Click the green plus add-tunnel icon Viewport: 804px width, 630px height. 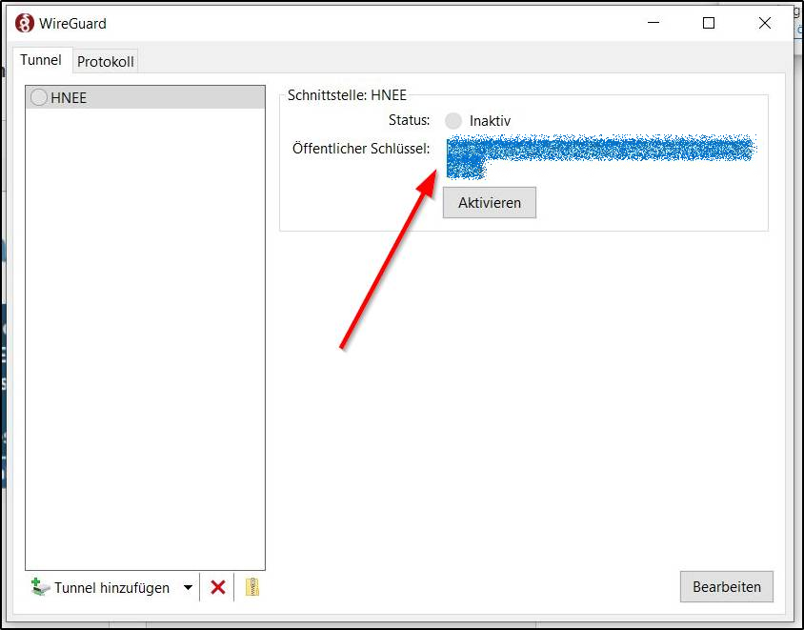click(x=39, y=587)
